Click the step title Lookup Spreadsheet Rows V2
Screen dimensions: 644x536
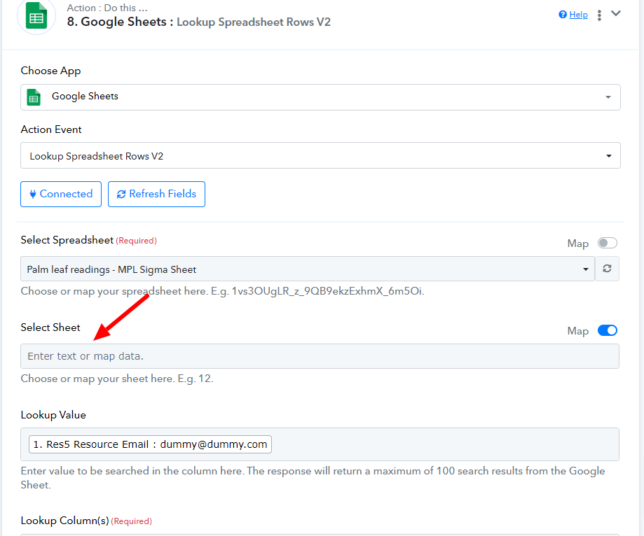pos(254,22)
